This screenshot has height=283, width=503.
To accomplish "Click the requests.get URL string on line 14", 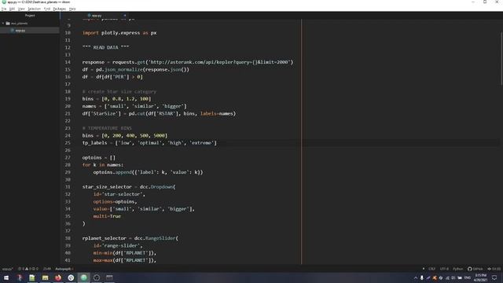I will pyautogui.click(x=219, y=62).
